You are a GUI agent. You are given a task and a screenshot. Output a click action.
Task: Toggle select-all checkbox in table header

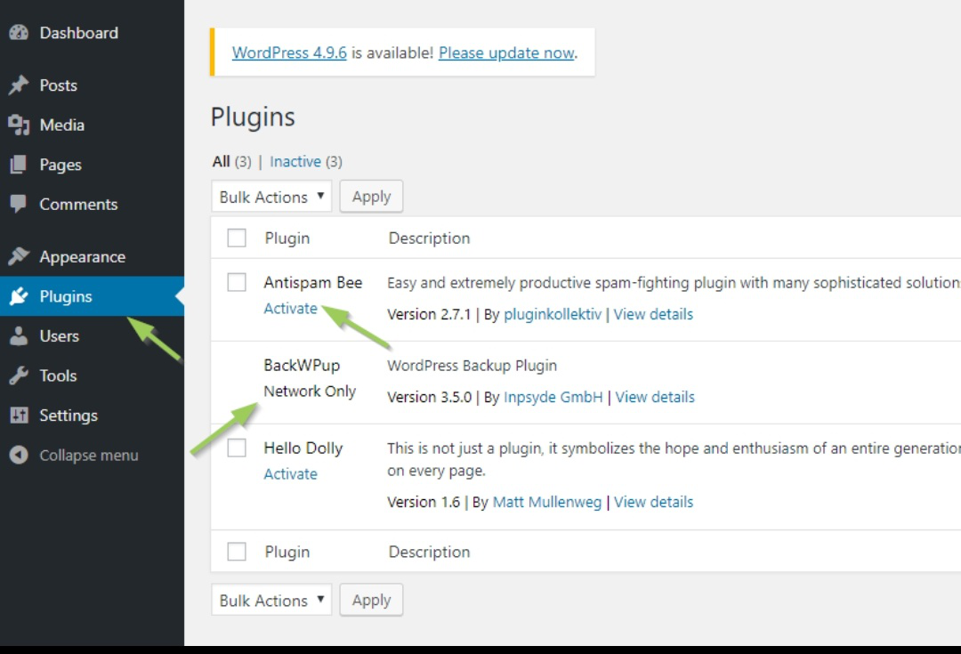[237, 238]
